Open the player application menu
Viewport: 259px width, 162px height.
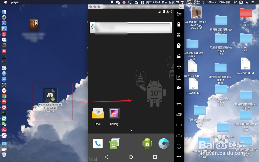point(15,2)
